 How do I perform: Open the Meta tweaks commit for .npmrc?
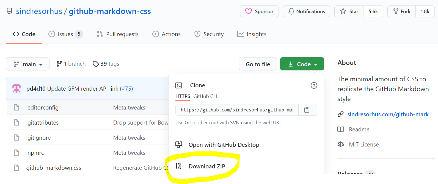129,153
